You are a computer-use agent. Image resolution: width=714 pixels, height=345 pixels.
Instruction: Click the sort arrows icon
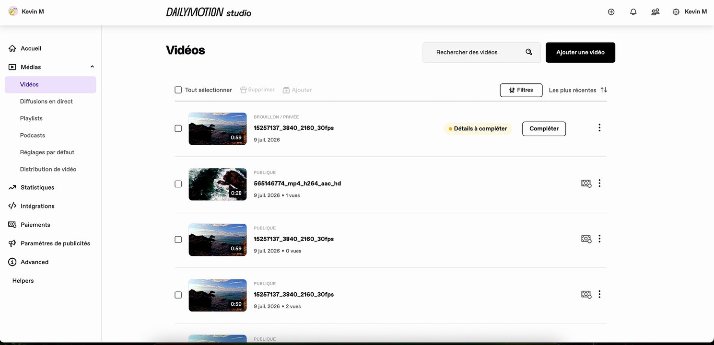tap(604, 90)
